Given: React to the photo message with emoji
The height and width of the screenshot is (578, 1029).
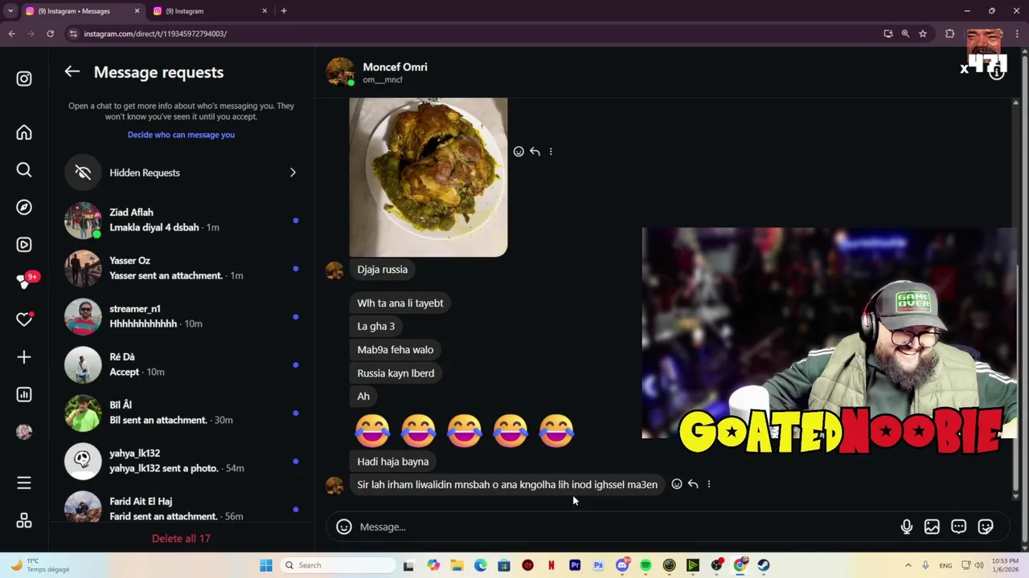Looking at the screenshot, I should coord(519,152).
